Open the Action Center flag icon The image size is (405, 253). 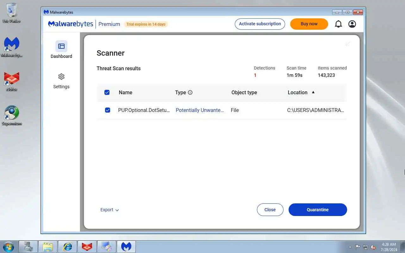coord(358,247)
